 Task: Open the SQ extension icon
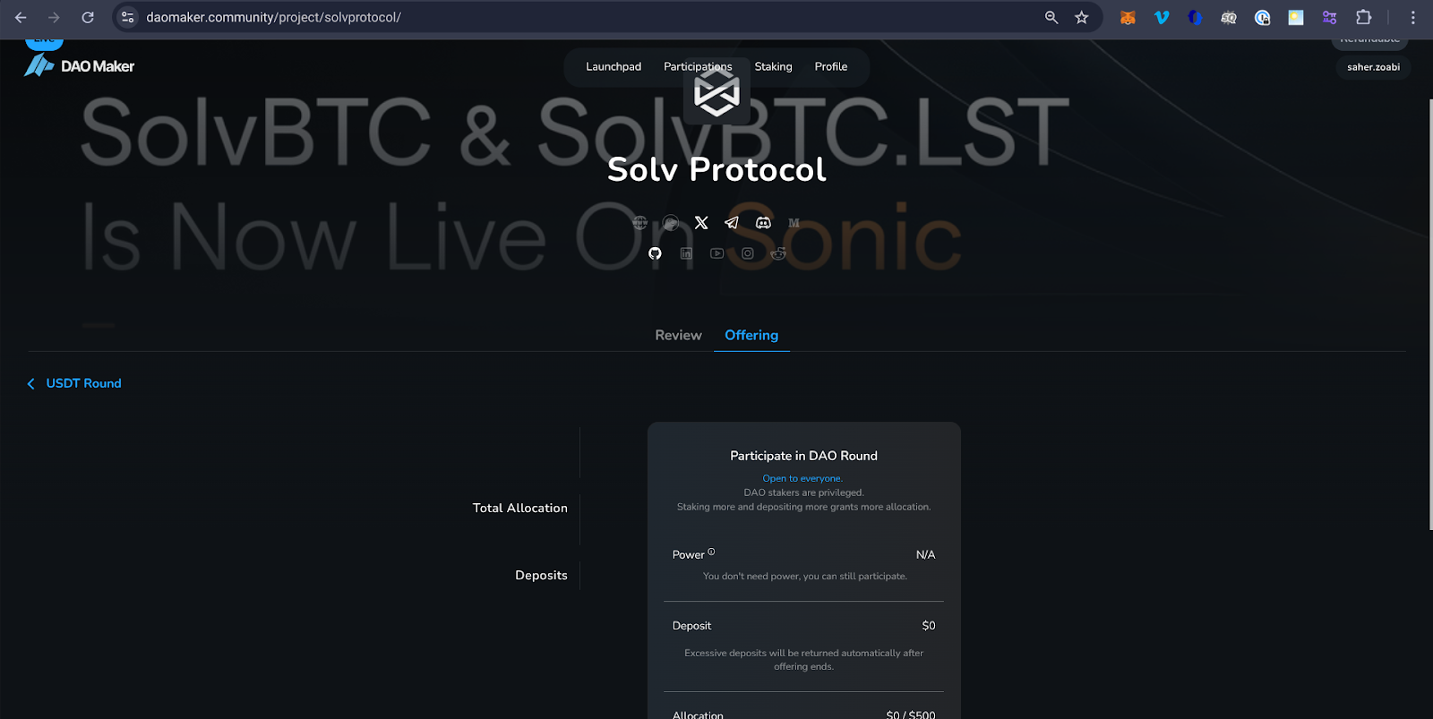tap(1229, 17)
